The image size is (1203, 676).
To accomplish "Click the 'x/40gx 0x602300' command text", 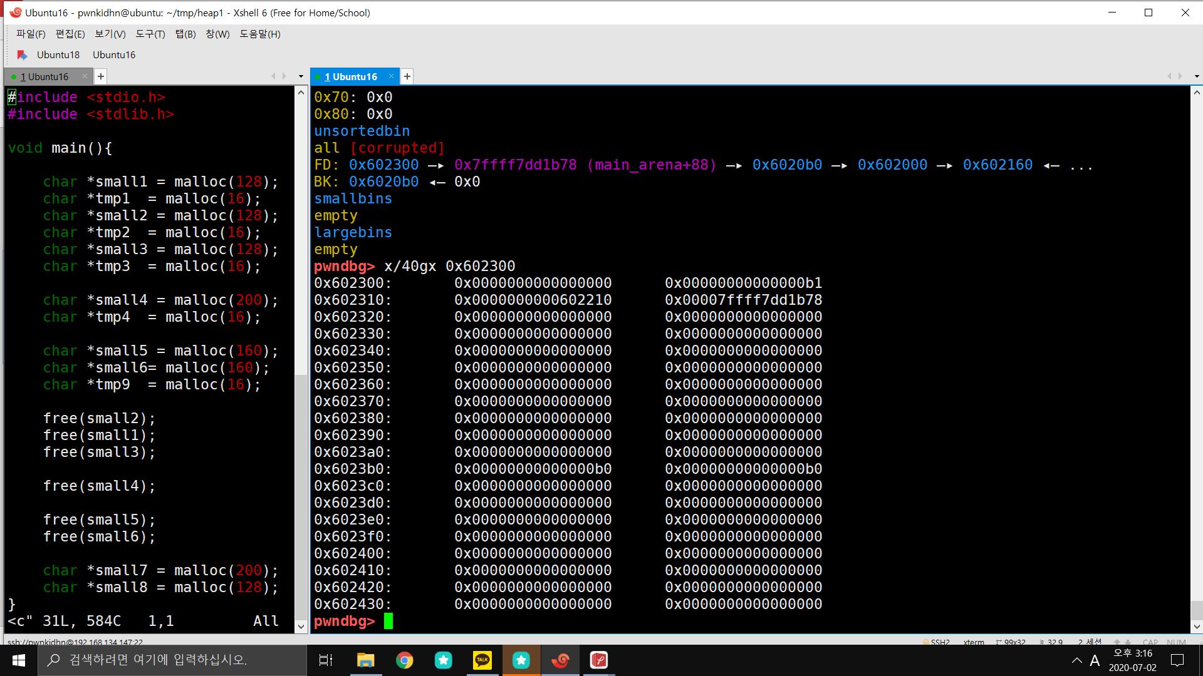I will coord(449,266).
